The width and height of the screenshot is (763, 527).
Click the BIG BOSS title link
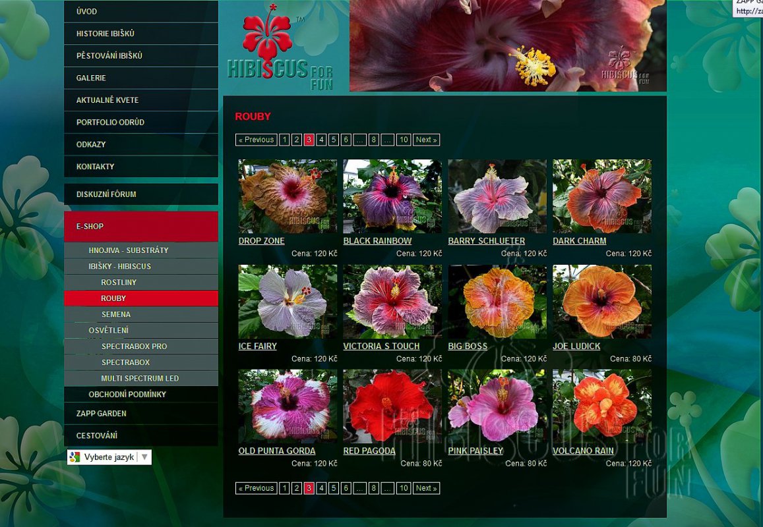pyautogui.click(x=468, y=347)
